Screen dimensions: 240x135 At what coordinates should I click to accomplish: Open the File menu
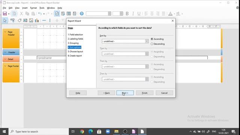click(4, 8)
